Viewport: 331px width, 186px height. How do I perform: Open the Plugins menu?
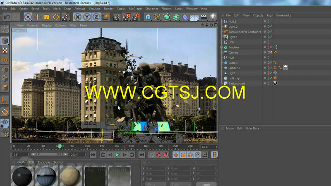tap(166, 9)
